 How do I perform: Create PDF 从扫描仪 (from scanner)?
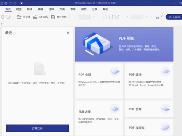point(40,17)
